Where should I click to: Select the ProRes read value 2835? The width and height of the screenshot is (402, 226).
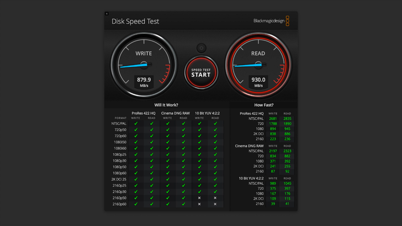coord(287,118)
